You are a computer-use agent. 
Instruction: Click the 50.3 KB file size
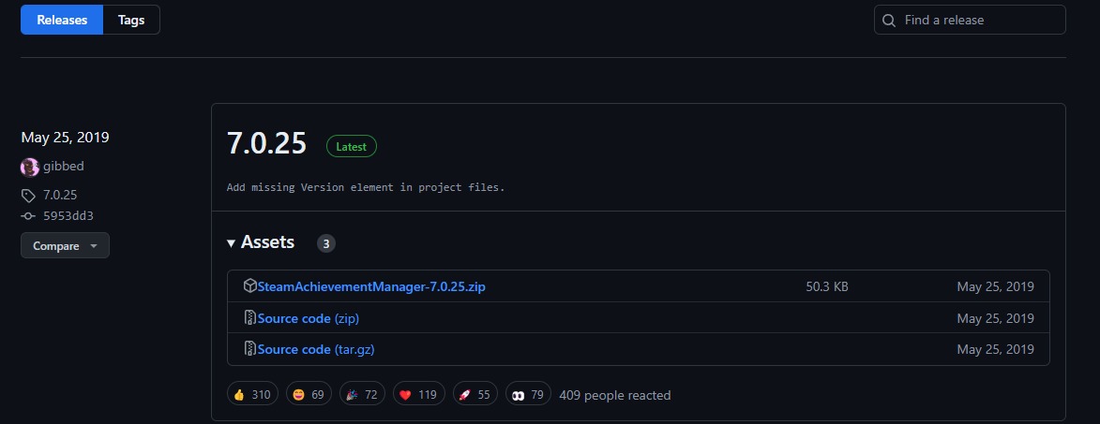click(x=827, y=286)
